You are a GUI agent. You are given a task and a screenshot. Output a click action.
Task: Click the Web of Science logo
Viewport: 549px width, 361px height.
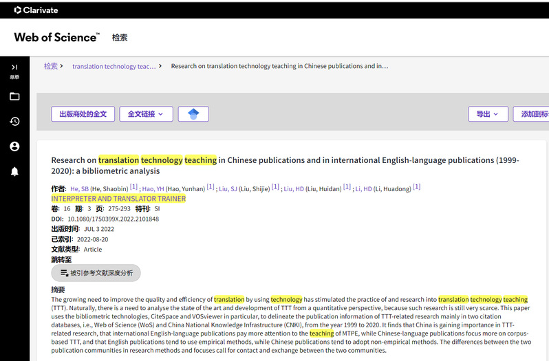click(56, 37)
